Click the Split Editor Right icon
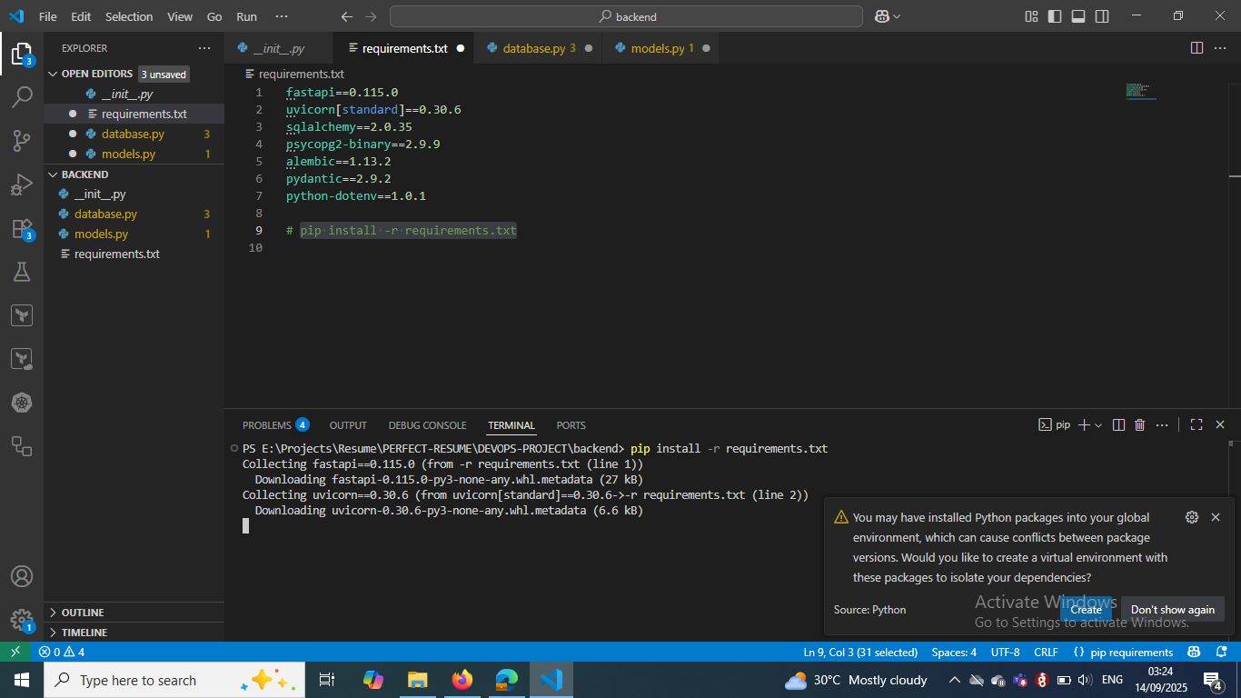The image size is (1241, 698). pos(1196,48)
